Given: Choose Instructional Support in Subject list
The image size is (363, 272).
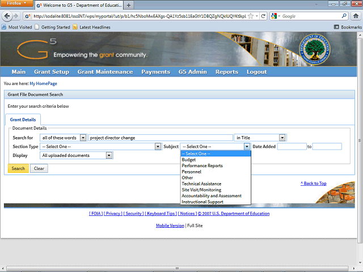Looking at the screenshot, I should 216,202.
